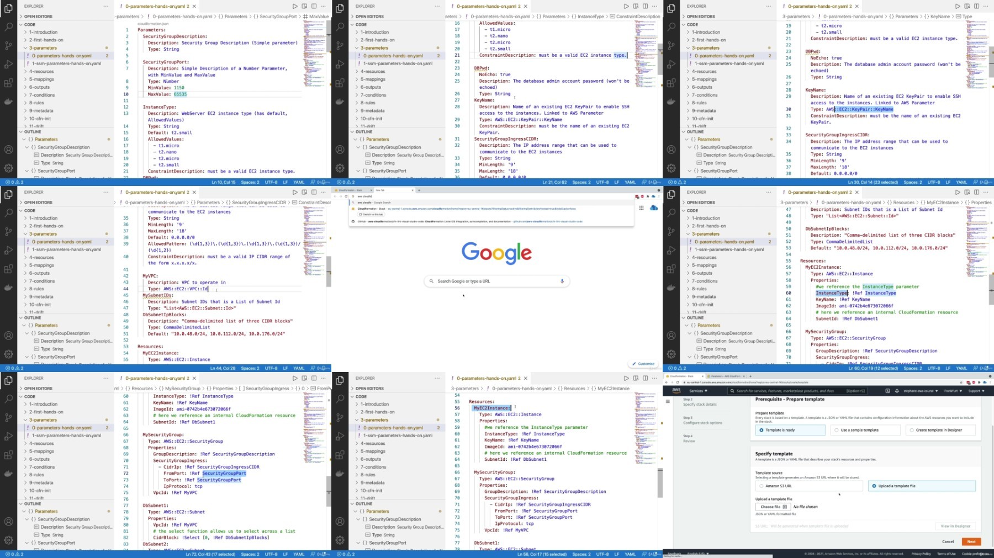Open the AWS console hamburger navigation menu
994x558 pixels.
pyautogui.click(x=668, y=401)
